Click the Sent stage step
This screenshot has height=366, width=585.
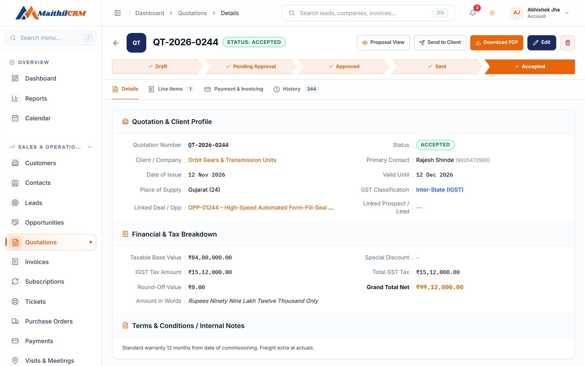437,67
